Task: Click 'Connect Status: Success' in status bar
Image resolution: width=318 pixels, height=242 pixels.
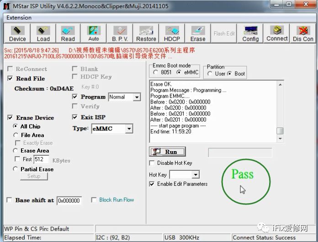Action: (x=264, y=237)
